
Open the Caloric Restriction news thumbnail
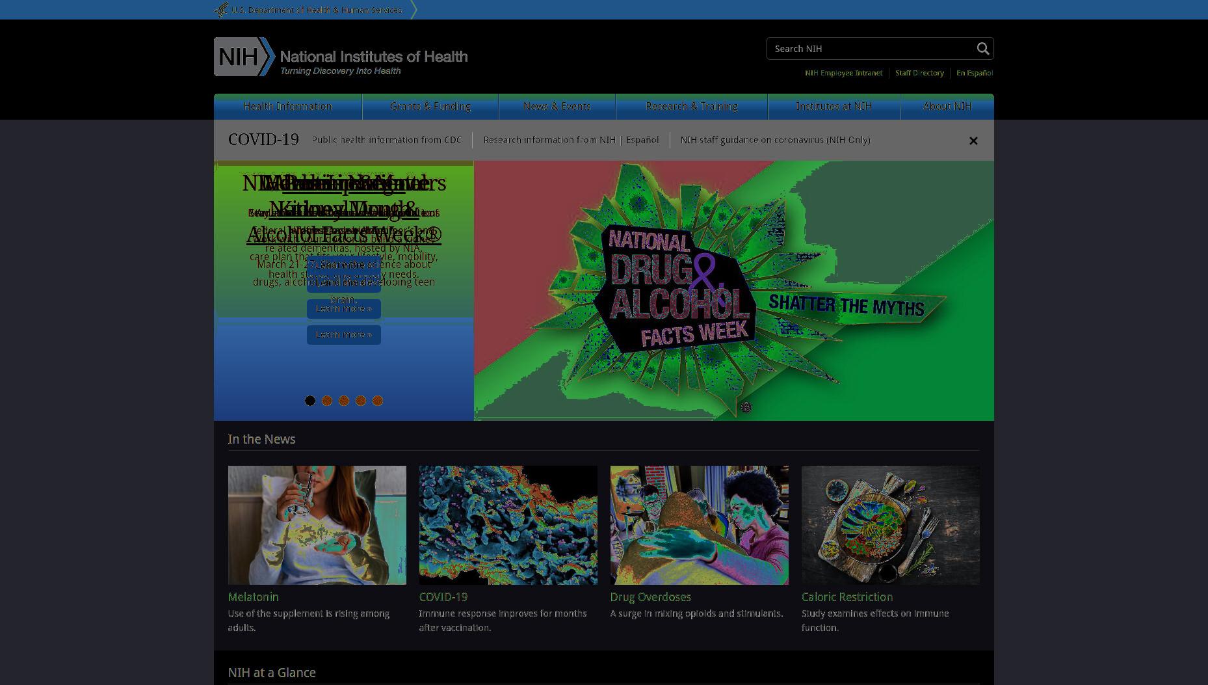[x=891, y=525]
